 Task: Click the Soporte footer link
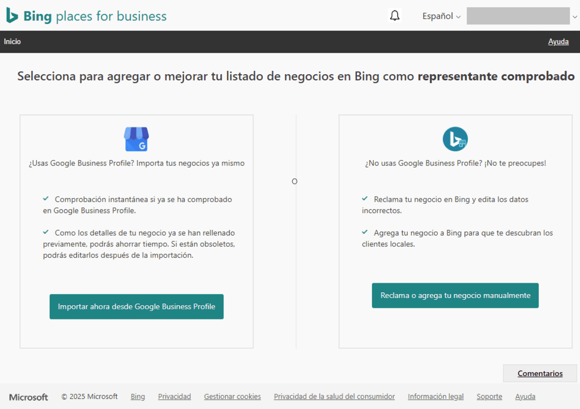pos(489,397)
